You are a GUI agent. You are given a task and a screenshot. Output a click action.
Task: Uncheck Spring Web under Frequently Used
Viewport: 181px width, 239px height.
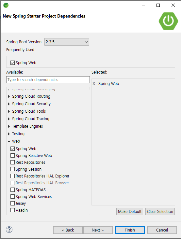pos(12,63)
